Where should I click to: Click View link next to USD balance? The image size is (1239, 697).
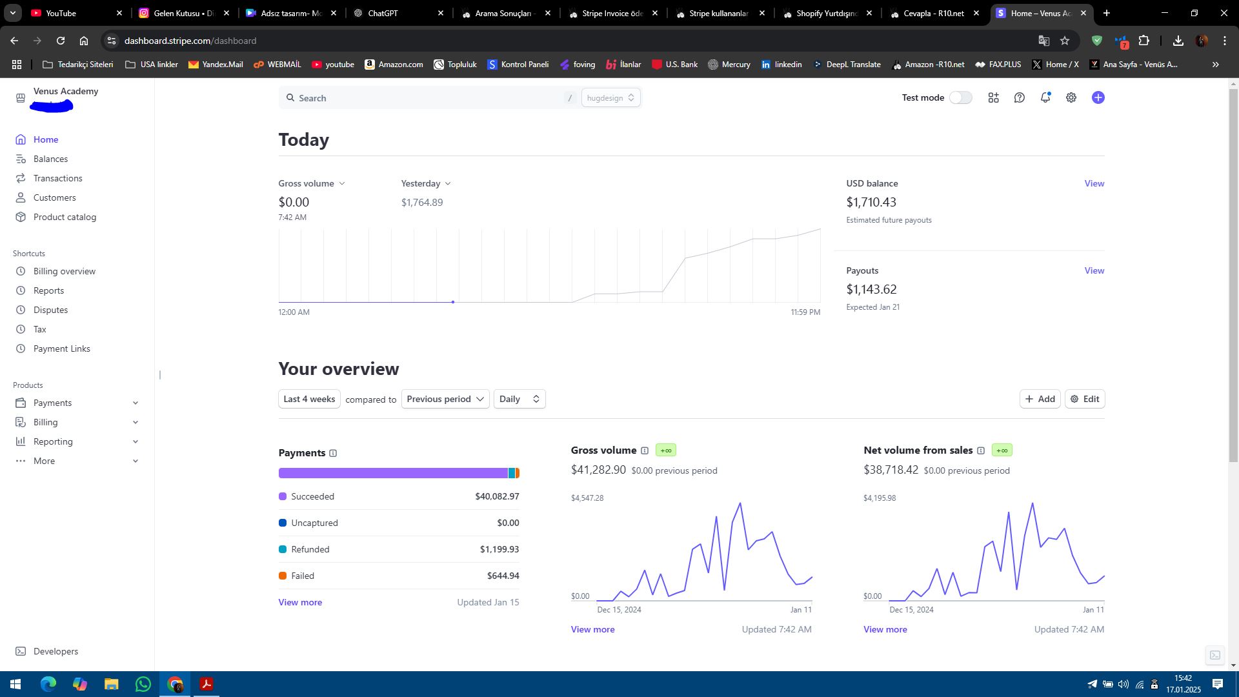[x=1094, y=183]
